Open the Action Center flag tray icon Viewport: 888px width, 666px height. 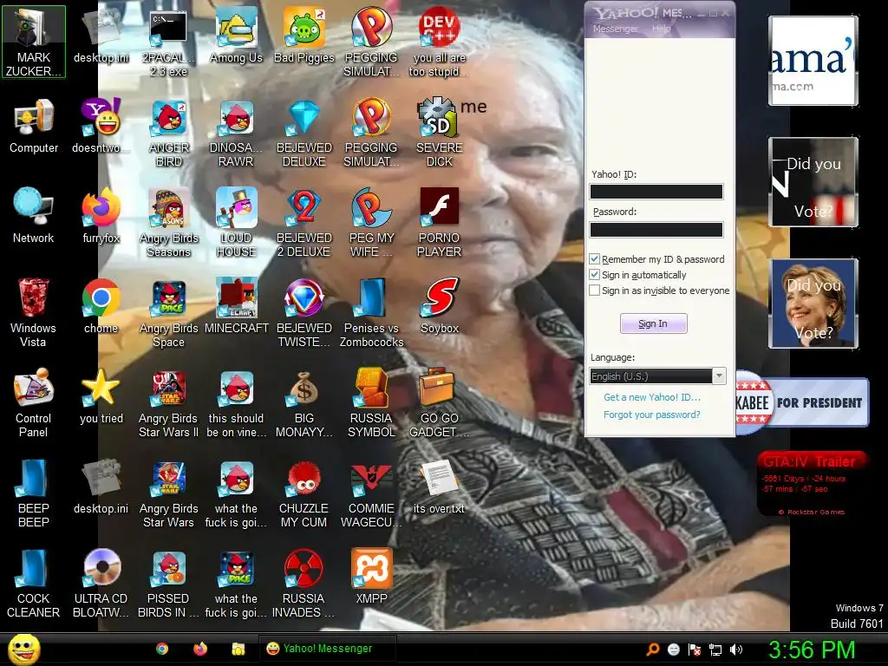(x=695, y=650)
